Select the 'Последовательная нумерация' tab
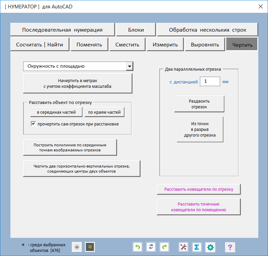This screenshot has height=256, width=268. (x=62, y=30)
